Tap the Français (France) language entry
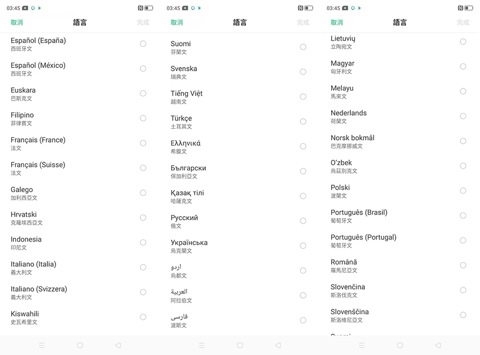480x355 pixels. (38, 143)
